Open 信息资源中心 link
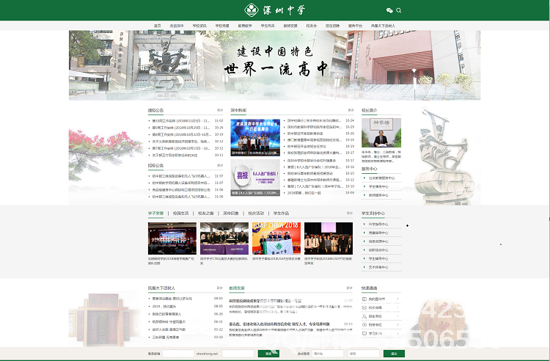Screen dimensions: 550x361 click(378, 241)
